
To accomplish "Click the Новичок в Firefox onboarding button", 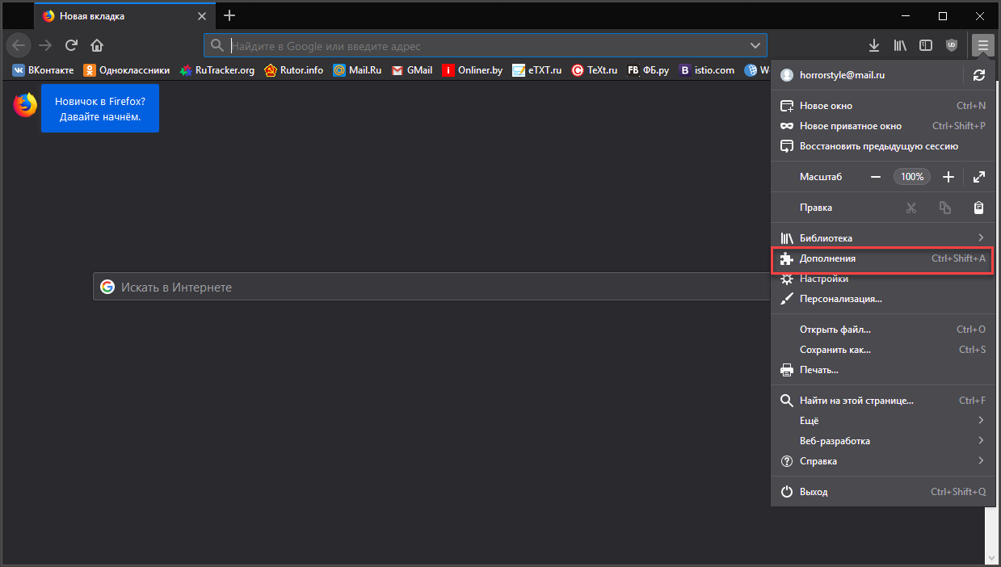I will pos(100,109).
